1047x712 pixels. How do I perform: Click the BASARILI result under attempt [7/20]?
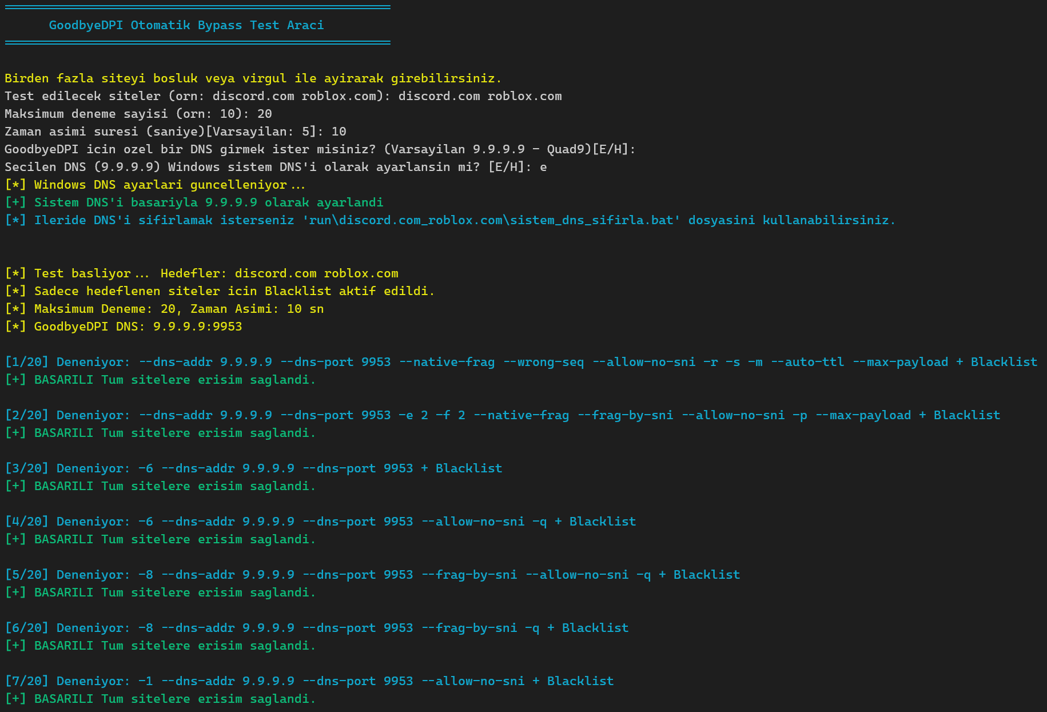point(160,699)
